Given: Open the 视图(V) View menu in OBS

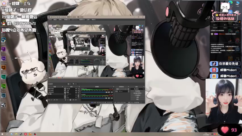Looking at the screenshot, I should [60, 20].
